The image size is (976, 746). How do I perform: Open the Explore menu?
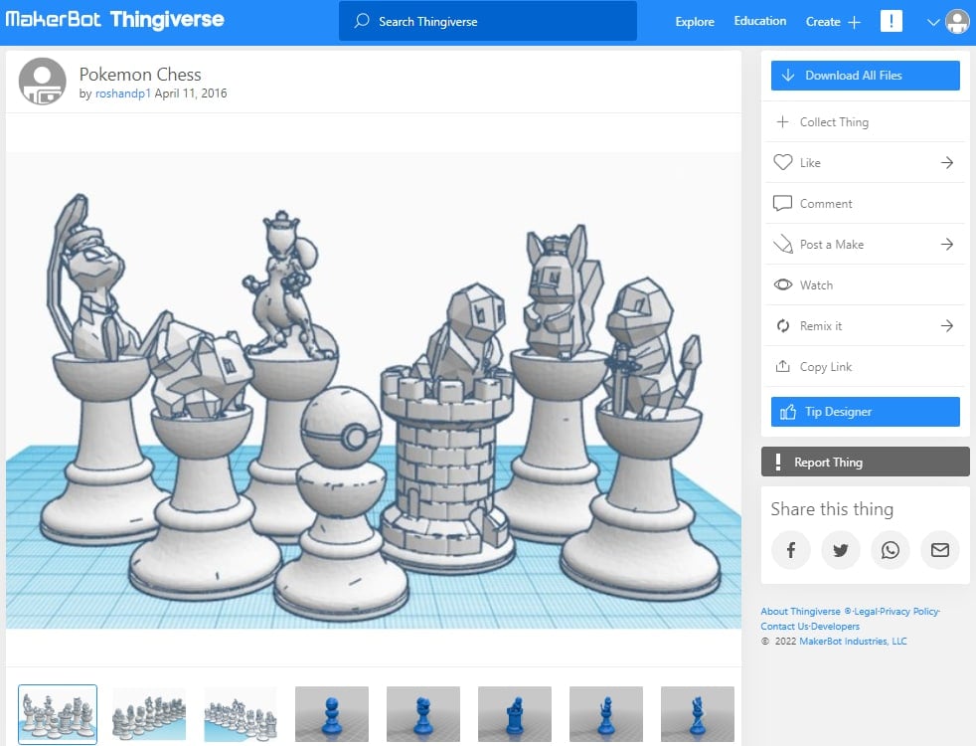click(x=695, y=21)
